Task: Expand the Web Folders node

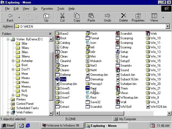Action: [x=8, y=112]
